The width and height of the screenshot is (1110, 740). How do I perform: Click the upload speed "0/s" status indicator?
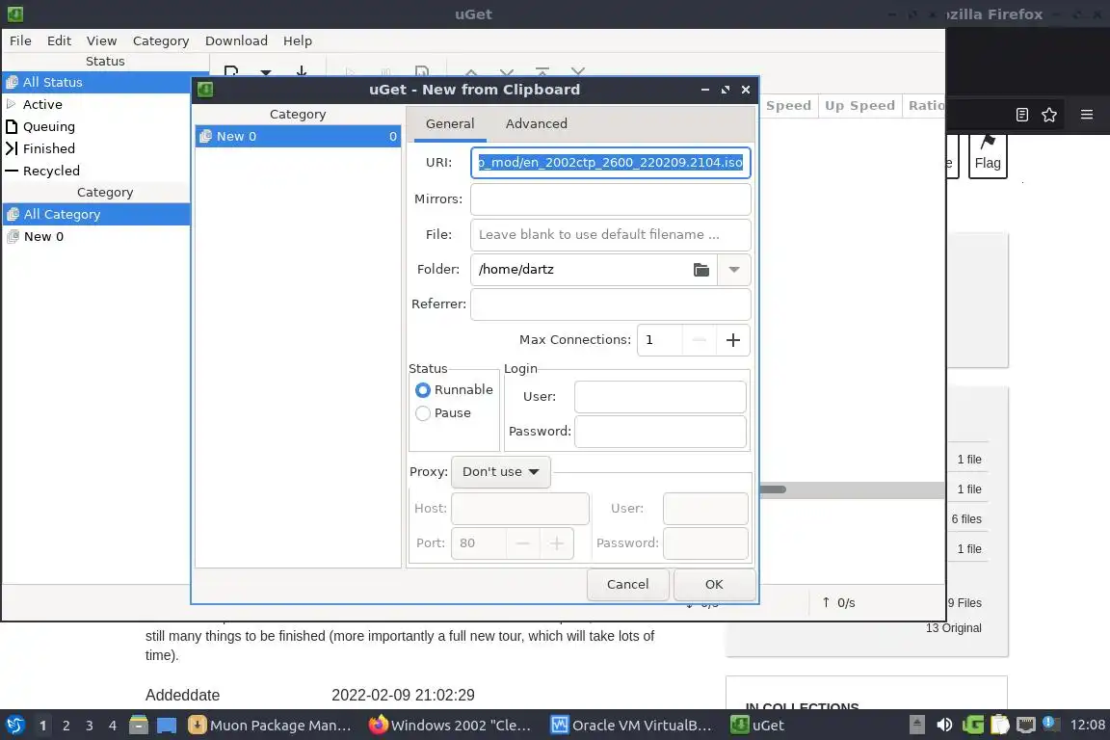coord(839,603)
